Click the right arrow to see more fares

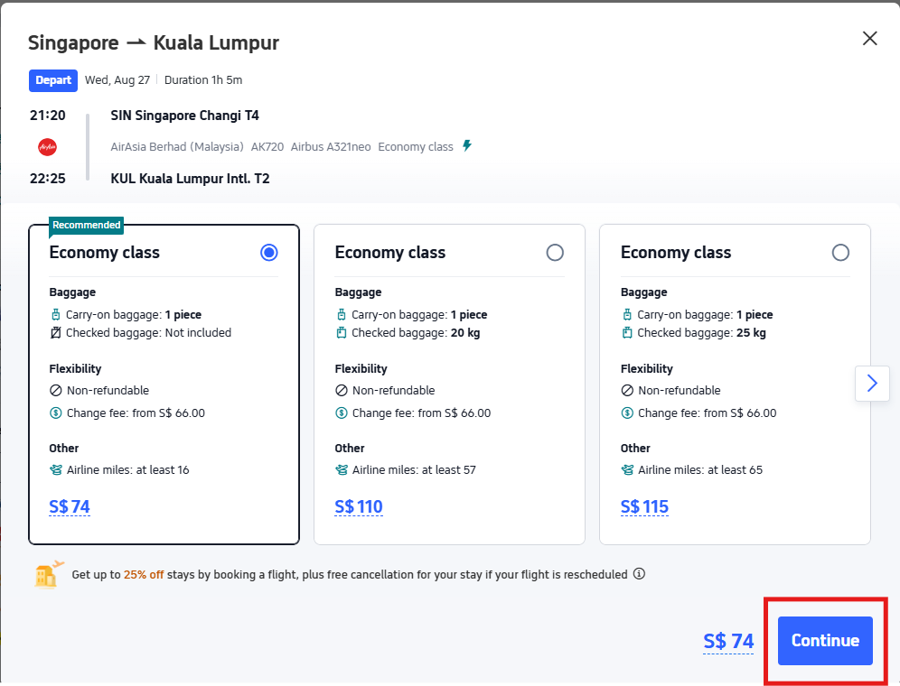[871, 383]
